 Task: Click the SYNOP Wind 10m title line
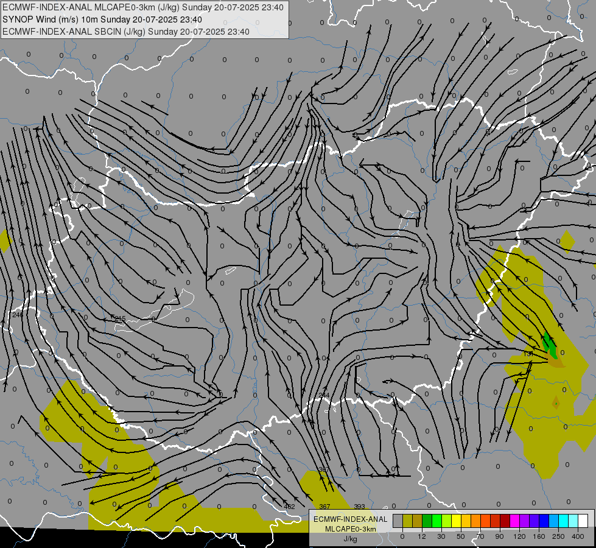(x=102, y=19)
